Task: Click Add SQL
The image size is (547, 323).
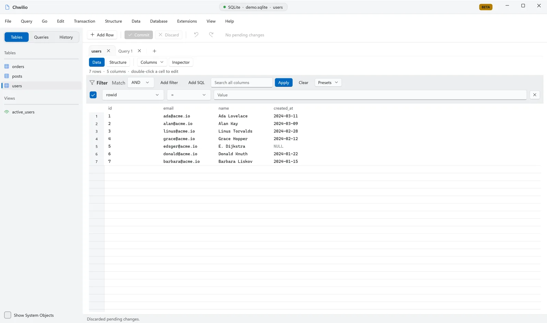Action: click(196, 82)
